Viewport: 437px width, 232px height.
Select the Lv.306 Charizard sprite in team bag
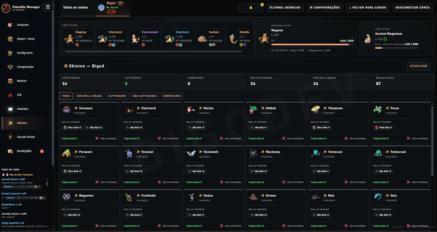coord(102,39)
